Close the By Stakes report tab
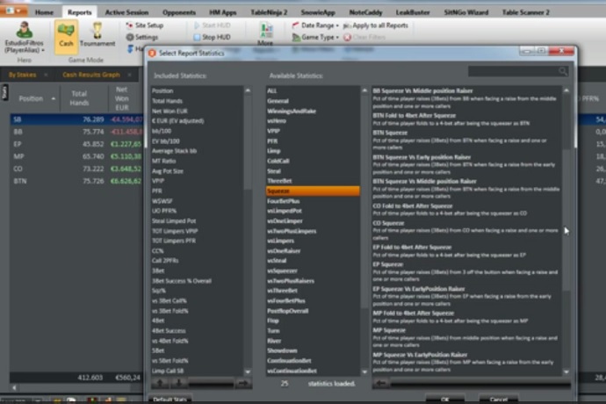Image resolution: width=606 pixels, height=404 pixels. coord(46,75)
